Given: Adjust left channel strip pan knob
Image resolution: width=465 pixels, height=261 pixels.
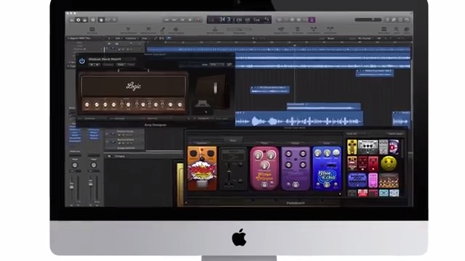Looking at the screenshot, I should tap(75, 165).
